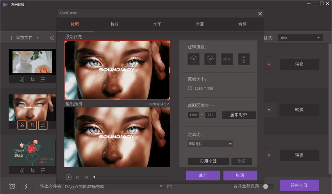This screenshot has height=194, width=332.
Task: Click the rotate 90° counter-clockwise icon
Action: tap(193, 59)
